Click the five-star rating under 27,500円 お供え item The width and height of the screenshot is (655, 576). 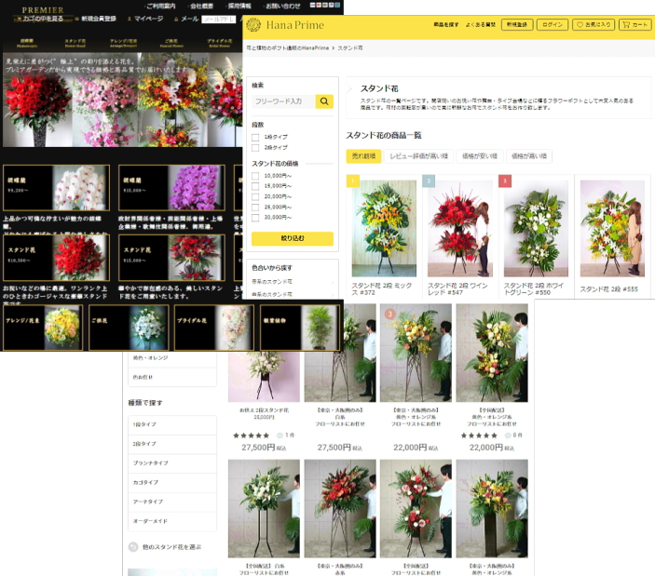click(x=251, y=435)
